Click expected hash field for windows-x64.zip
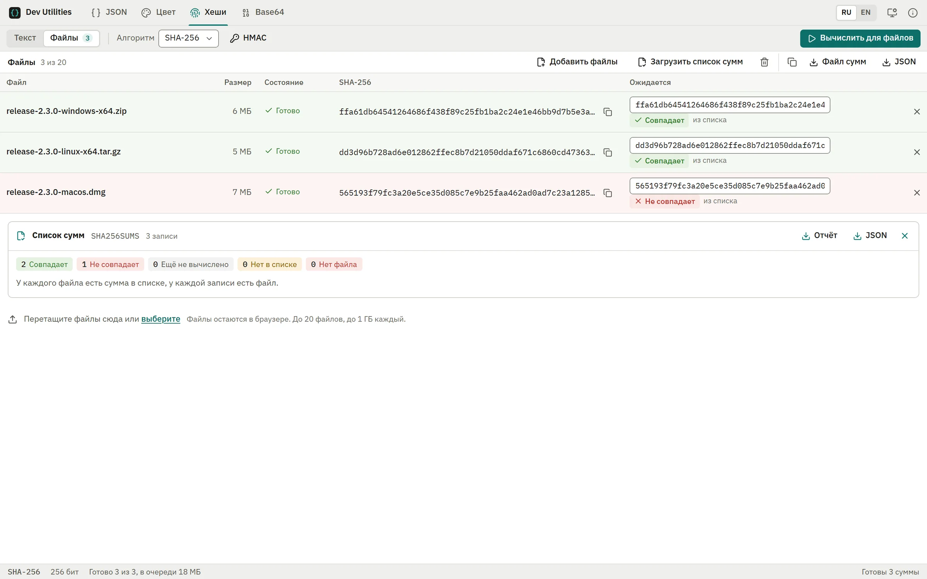Viewport: 927px width, 579px height. coord(730,105)
